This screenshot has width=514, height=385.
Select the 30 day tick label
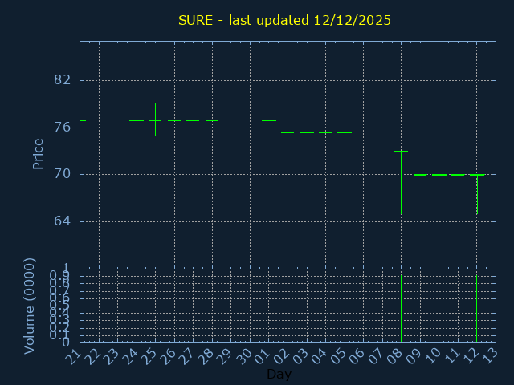tap(246, 358)
